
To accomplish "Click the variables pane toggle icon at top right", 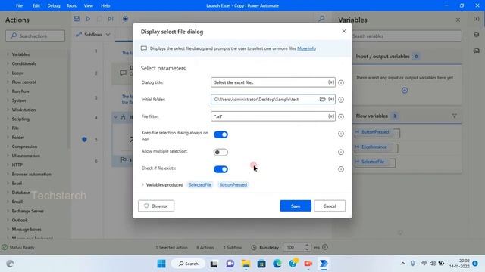I will click(477, 19).
